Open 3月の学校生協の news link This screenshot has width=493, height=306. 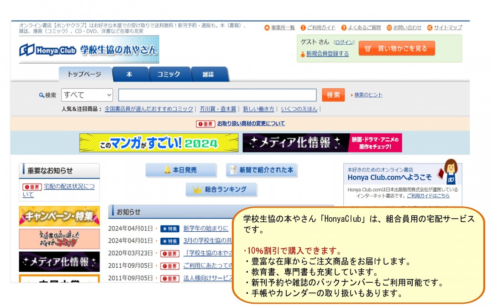(x=208, y=240)
